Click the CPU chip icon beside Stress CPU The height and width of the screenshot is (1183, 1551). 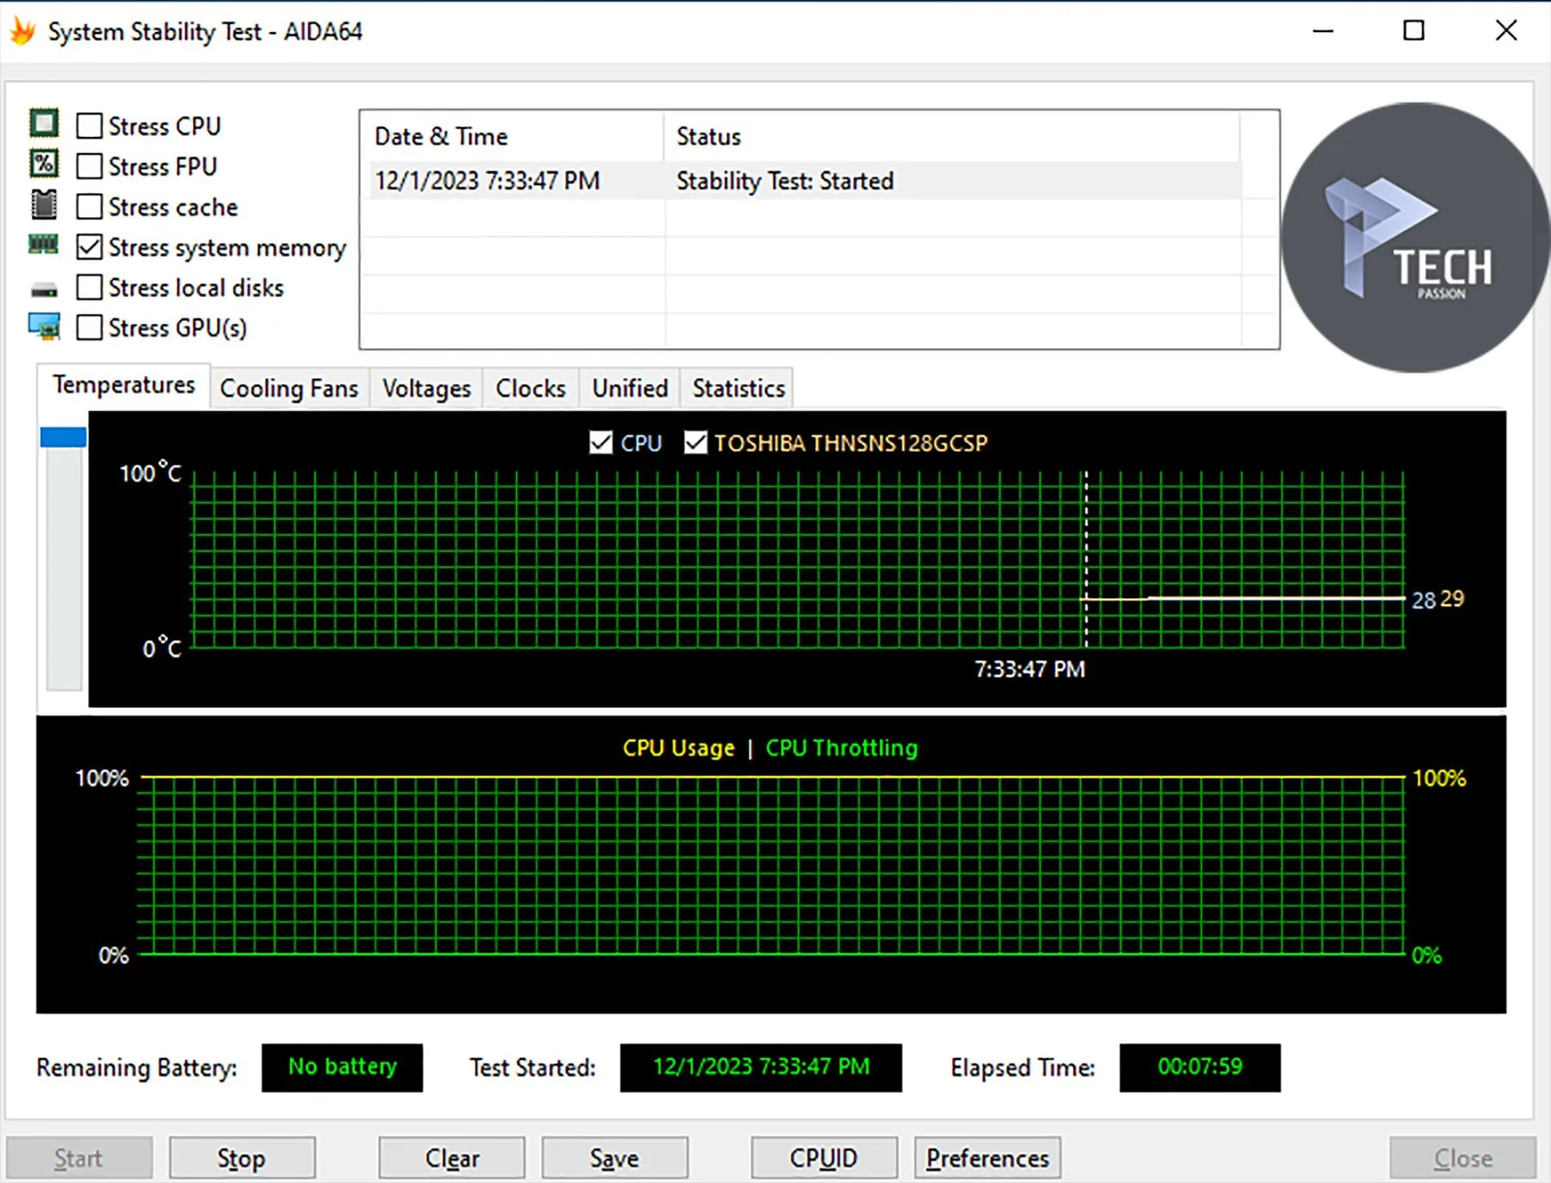(x=44, y=123)
